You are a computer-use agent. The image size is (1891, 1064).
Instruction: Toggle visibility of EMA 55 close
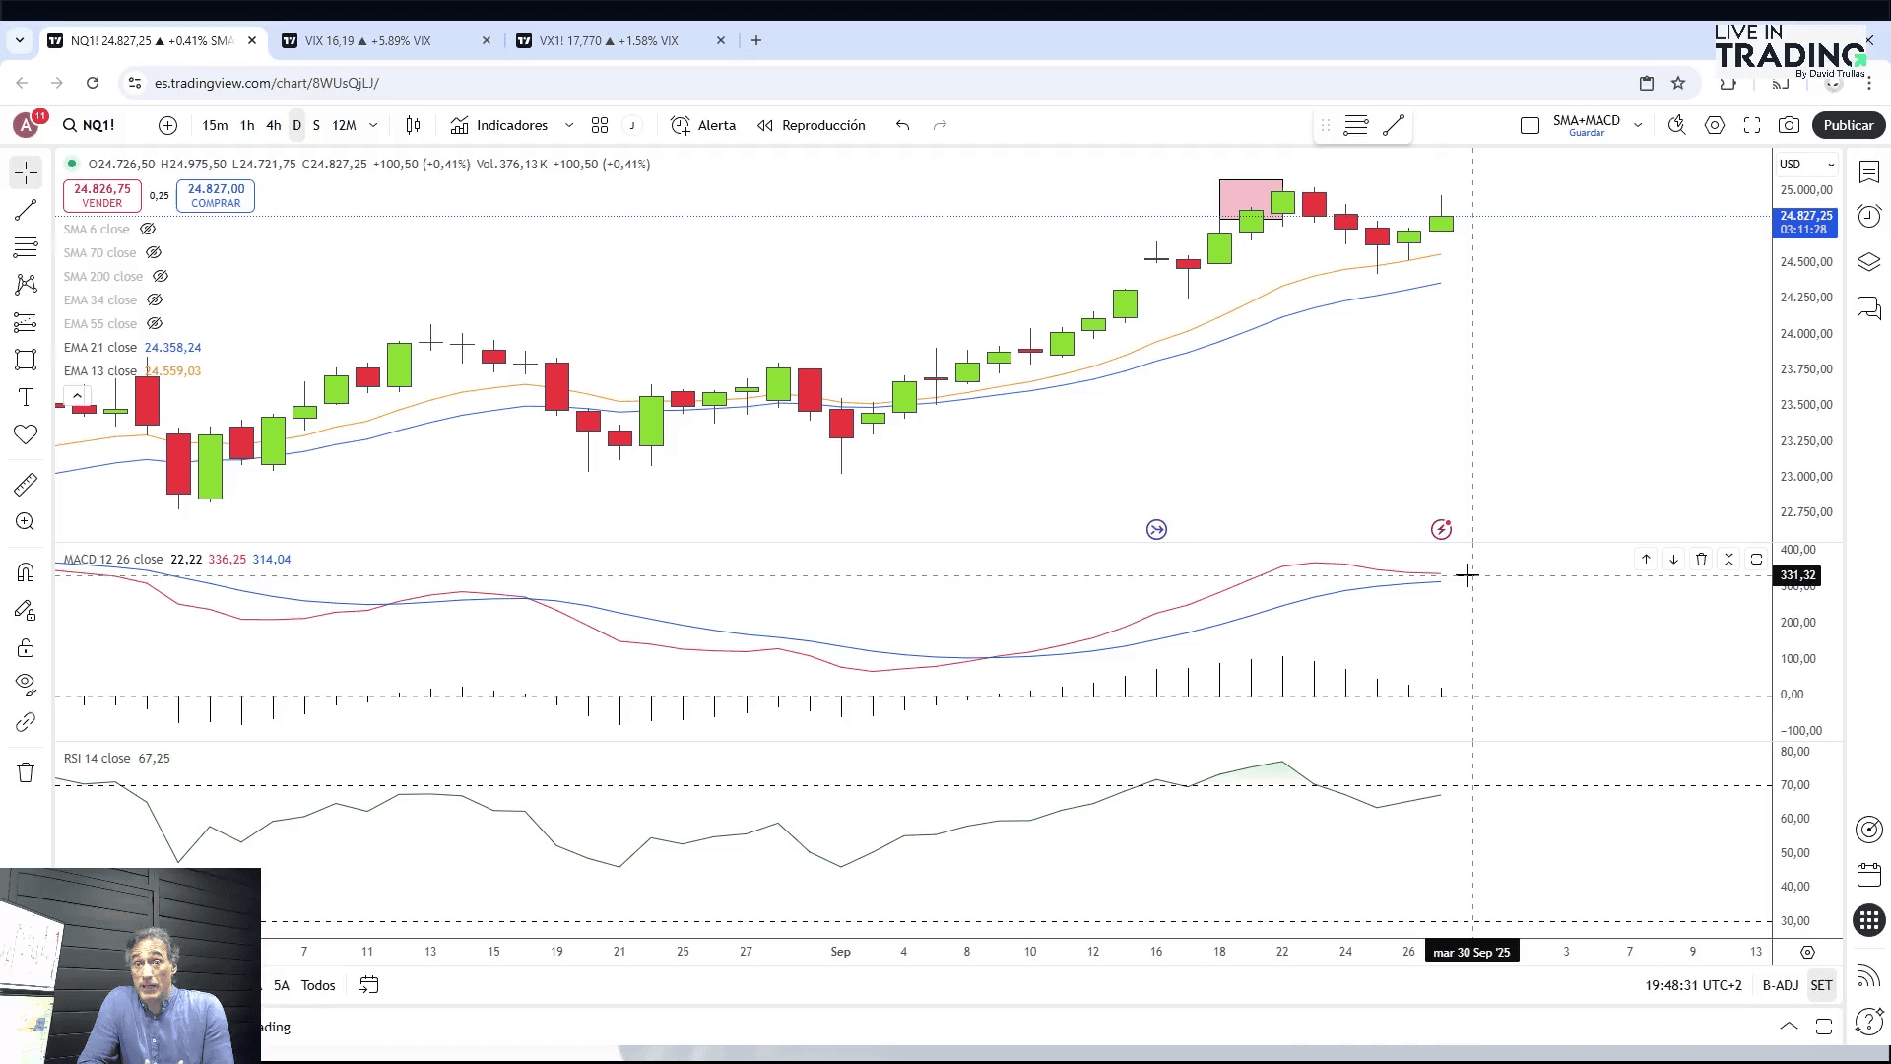pos(155,323)
